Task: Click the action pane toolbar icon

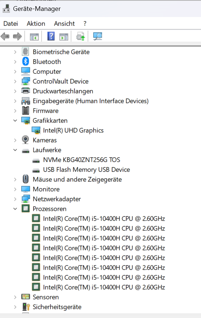Action: coord(64,37)
